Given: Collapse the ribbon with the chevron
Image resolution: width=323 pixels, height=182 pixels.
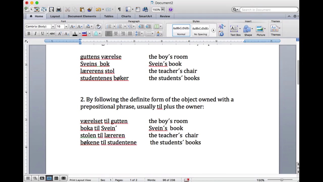Looking at the screenshot, I should click(x=289, y=16).
